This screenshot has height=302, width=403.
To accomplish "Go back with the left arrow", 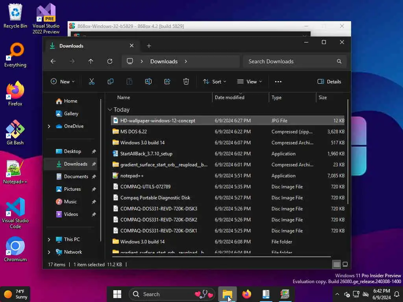I will pos(53,61).
